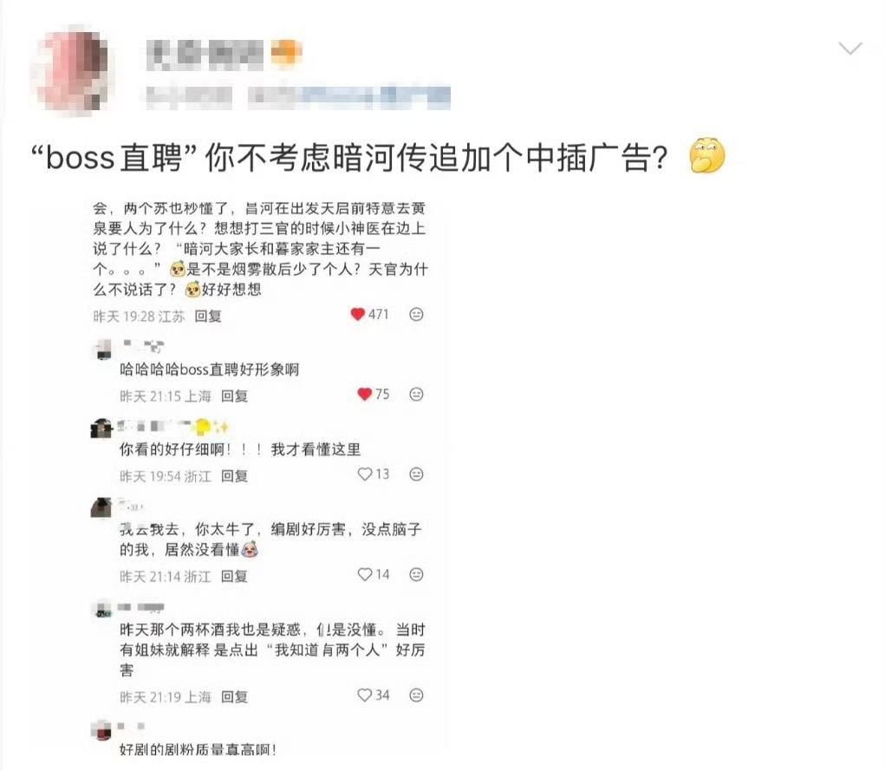
Task: Like the comment with 75 likes
Action: (365, 395)
